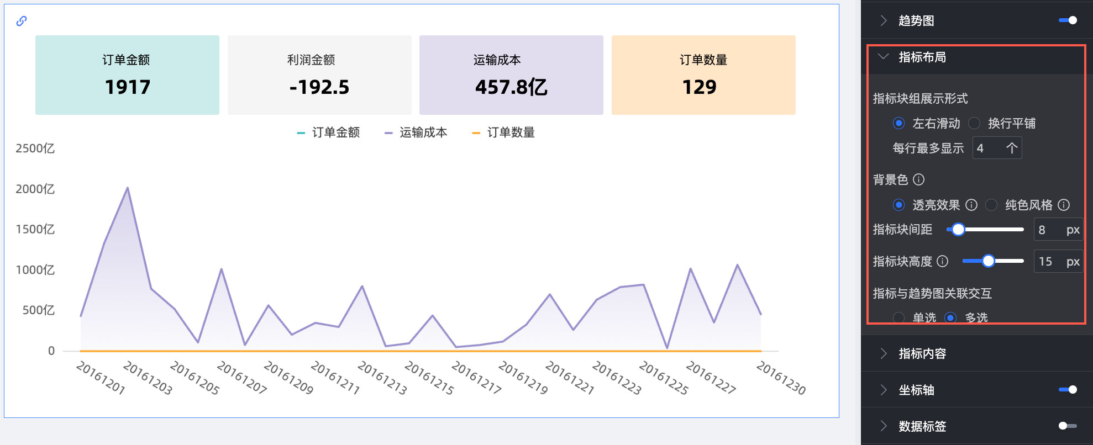Choose the 纯色风格 background option
This screenshot has width=1093, height=445.
(x=992, y=205)
